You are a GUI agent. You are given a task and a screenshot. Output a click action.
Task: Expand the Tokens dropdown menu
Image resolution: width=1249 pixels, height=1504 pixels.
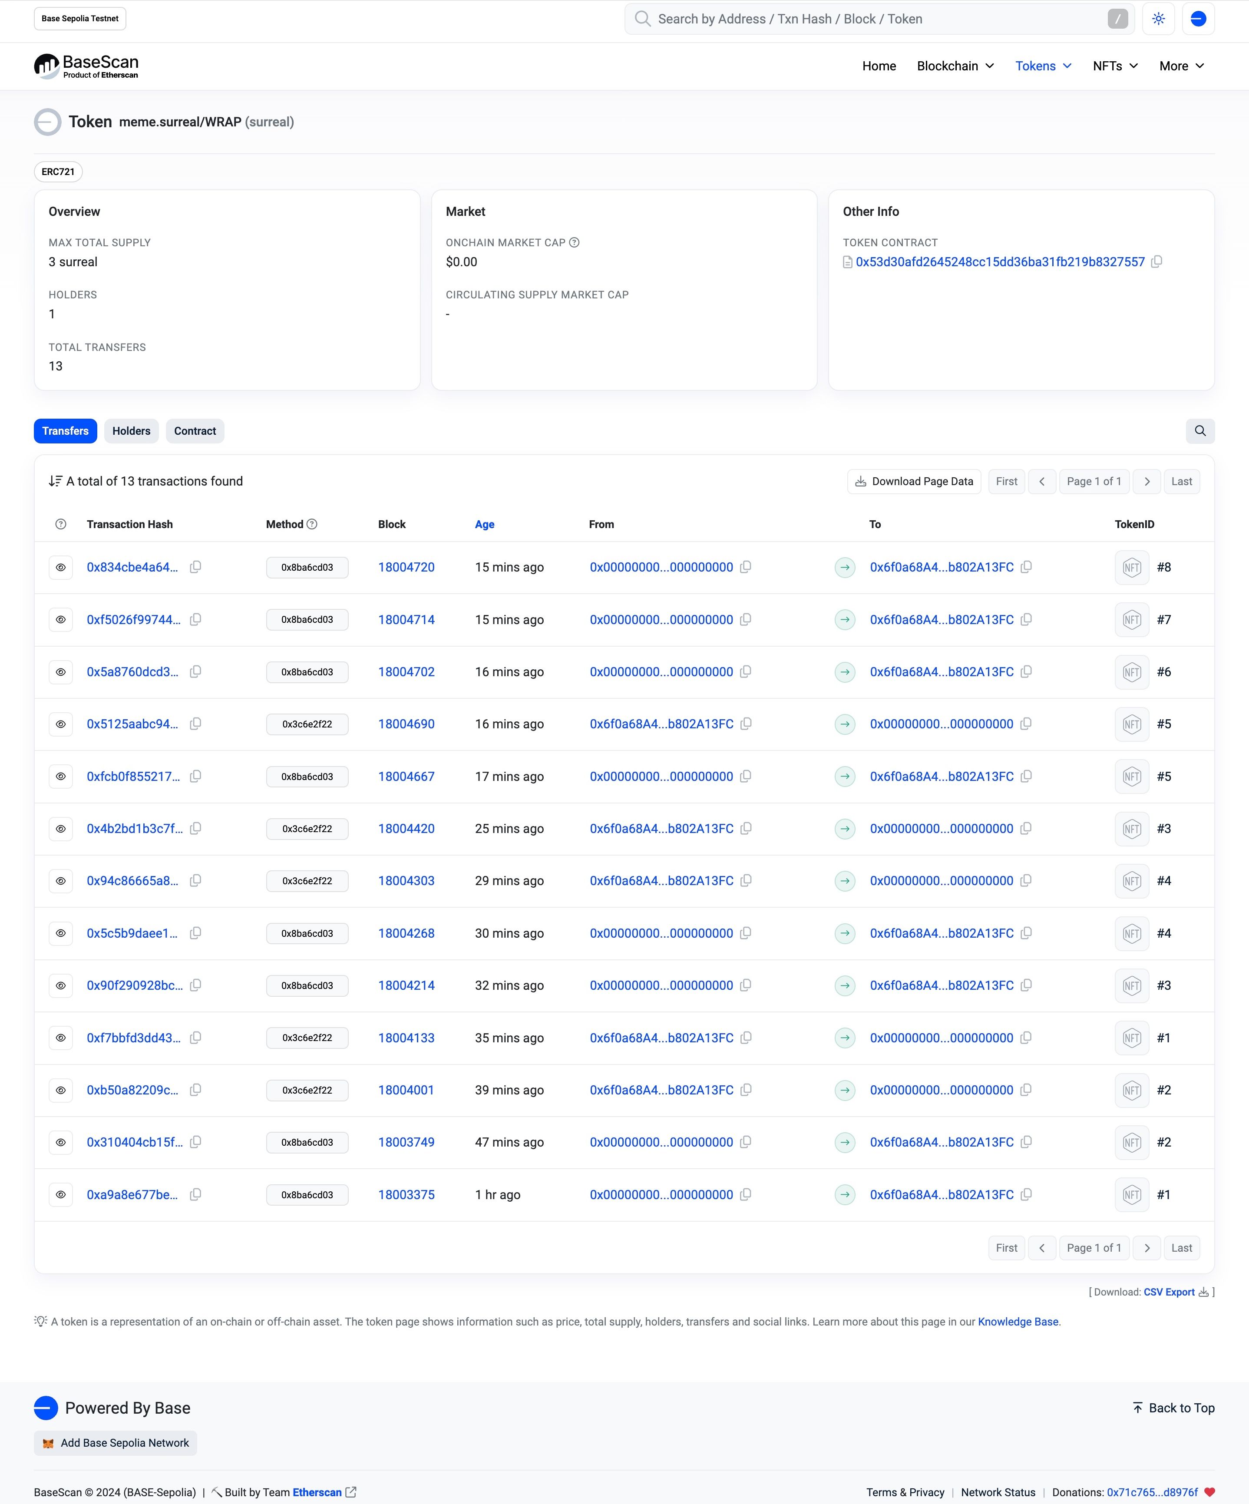click(1044, 66)
